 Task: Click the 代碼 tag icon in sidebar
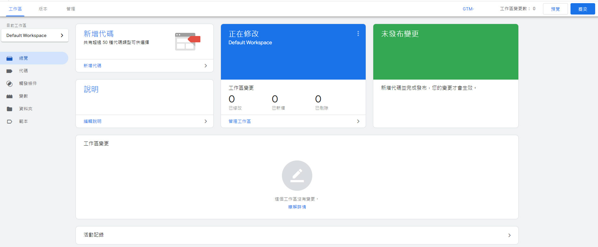click(9, 71)
